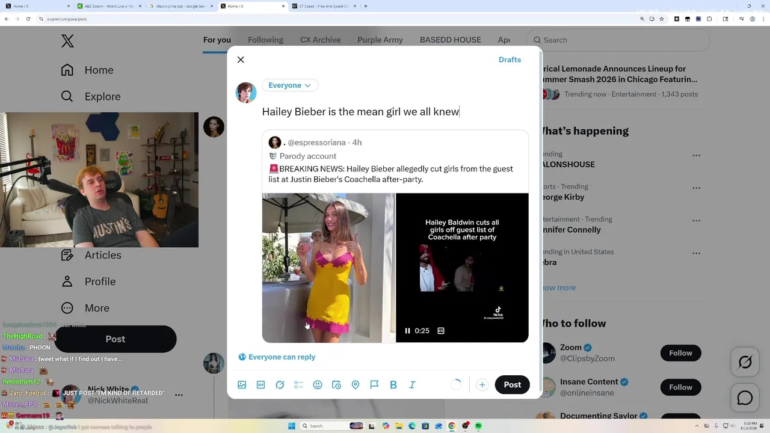
Task: Show more trending topics
Action: coord(558,287)
